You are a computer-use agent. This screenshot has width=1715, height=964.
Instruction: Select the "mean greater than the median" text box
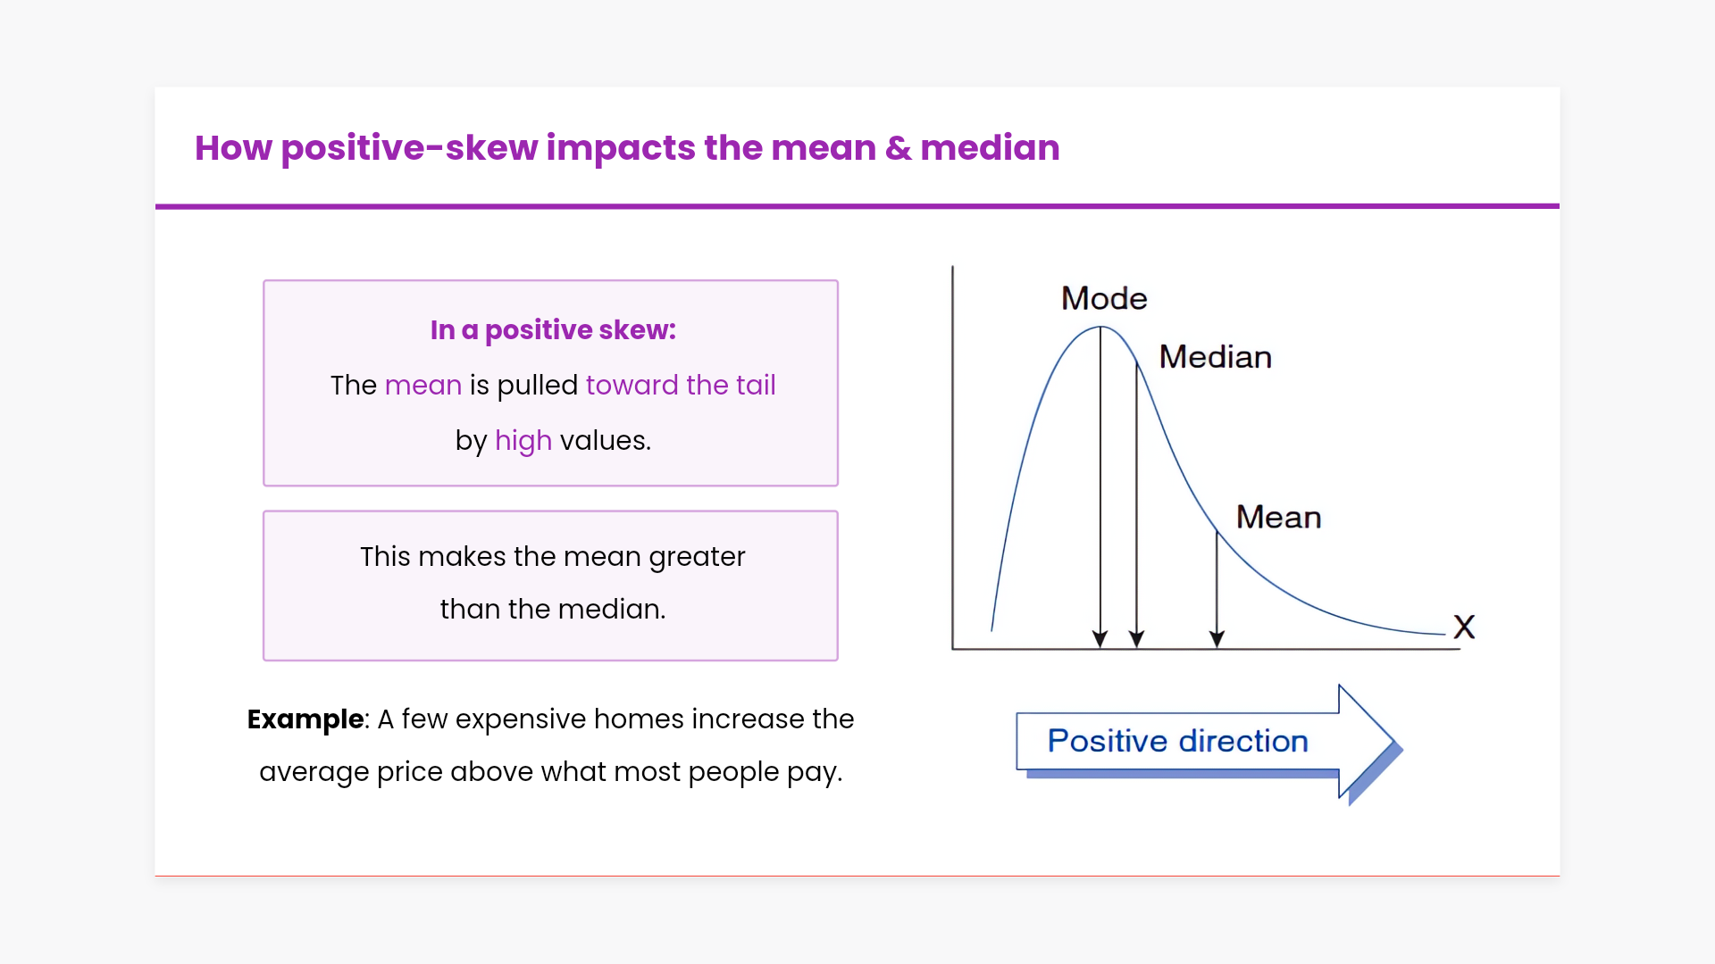point(551,584)
